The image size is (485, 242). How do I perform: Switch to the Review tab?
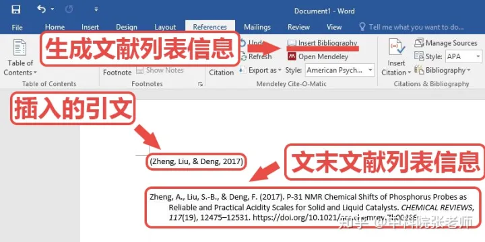[x=298, y=27]
